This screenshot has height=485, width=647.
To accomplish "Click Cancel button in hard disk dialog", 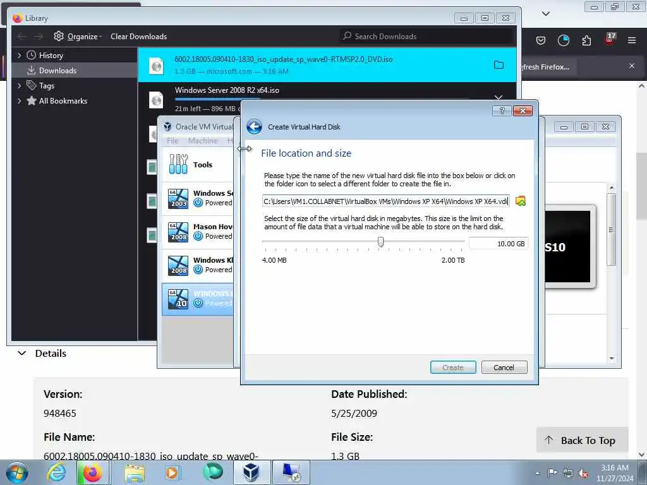I will click(504, 367).
